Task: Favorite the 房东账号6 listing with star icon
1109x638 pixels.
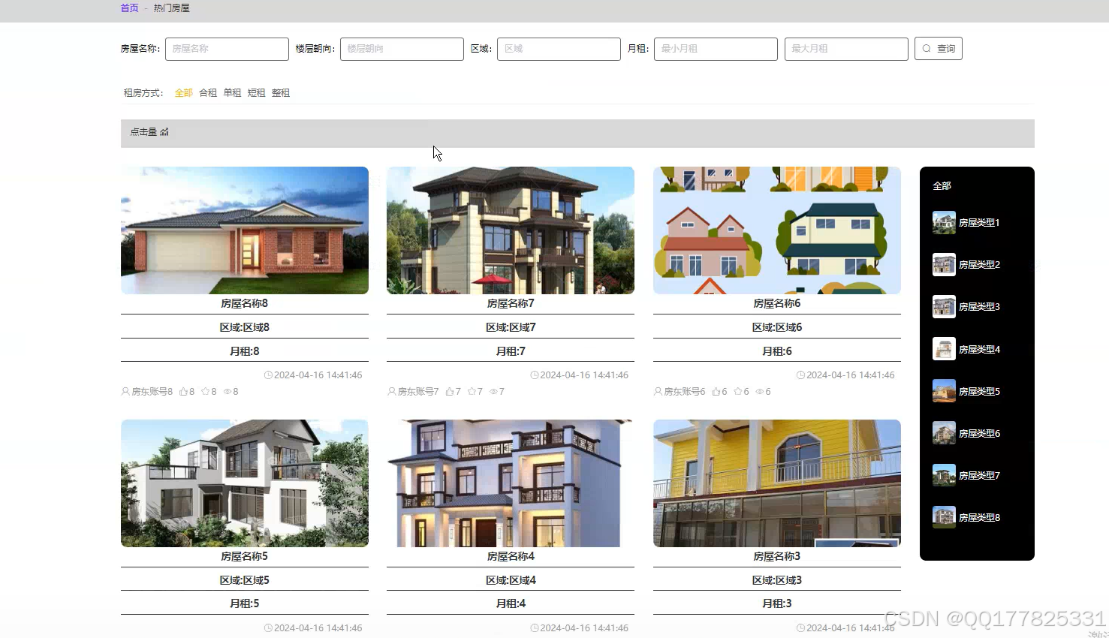Action: (x=738, y=391)
